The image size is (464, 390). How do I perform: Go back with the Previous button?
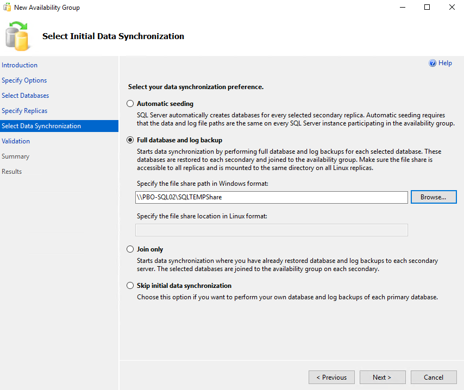[x=331, y=377]
